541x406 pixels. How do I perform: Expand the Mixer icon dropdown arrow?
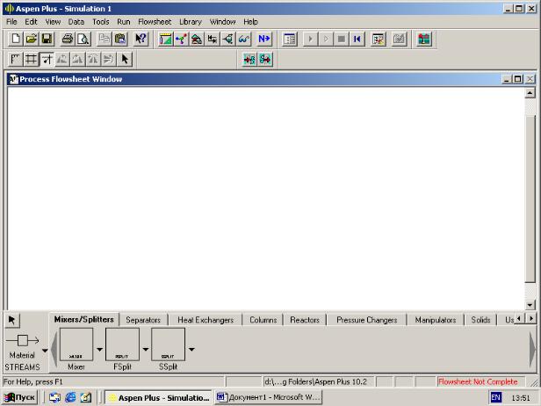pos(100,350)
